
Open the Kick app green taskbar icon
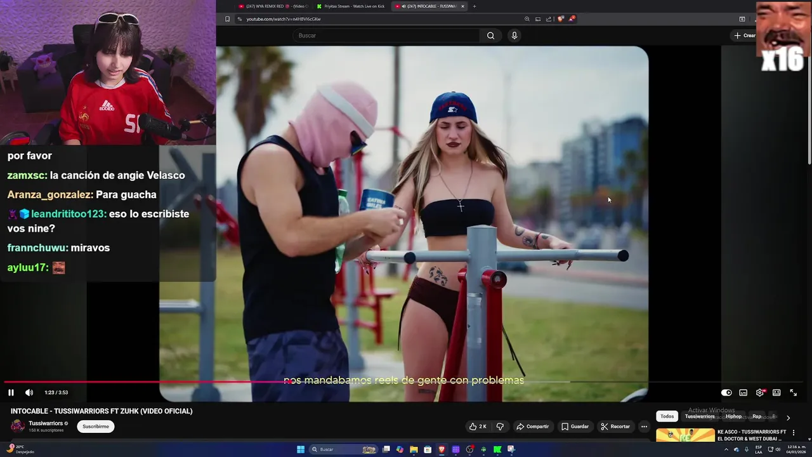[497, 449]
